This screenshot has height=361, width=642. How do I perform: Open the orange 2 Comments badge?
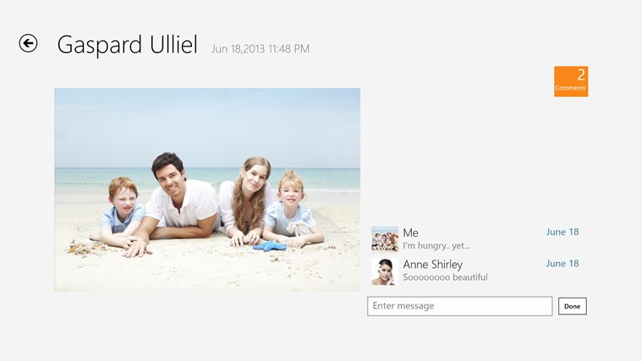coord(570,81)
